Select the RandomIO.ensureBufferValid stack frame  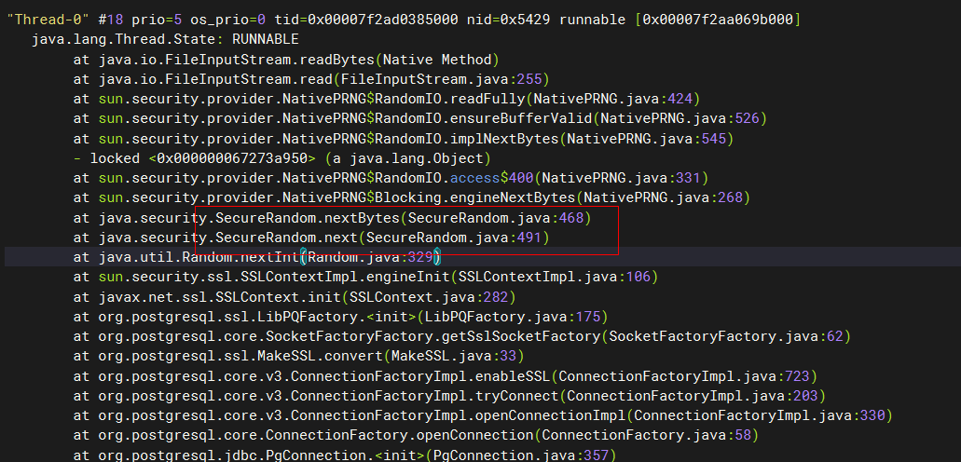pyautogui.click(x=420, y=118)
